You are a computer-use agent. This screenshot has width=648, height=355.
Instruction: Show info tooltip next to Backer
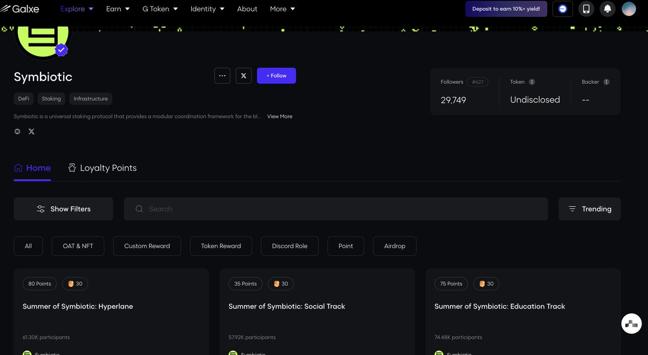click(x=606, y=82)
